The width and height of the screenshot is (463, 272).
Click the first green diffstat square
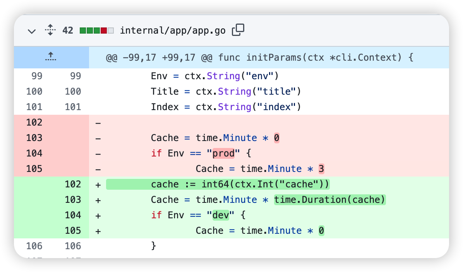point(82,31)
